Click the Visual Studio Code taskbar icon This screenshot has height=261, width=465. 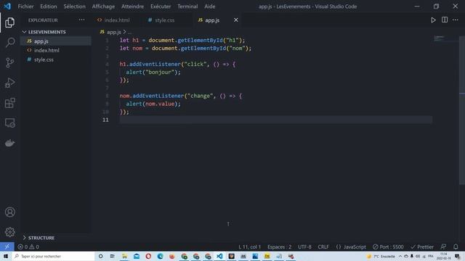[219, 256]
